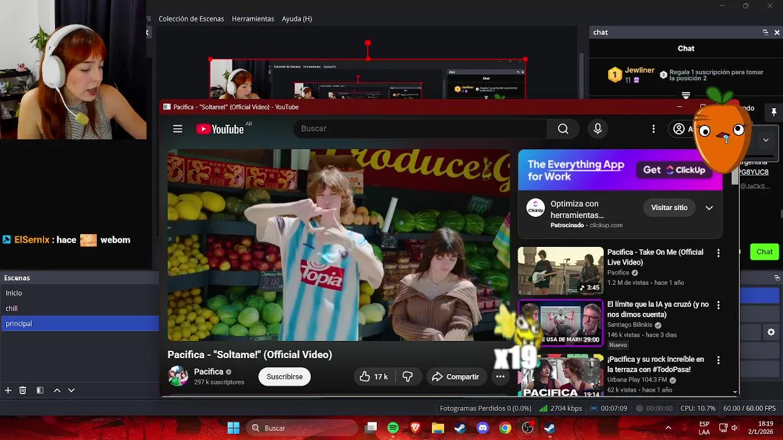Open Colección de Escenas menu

191,19
